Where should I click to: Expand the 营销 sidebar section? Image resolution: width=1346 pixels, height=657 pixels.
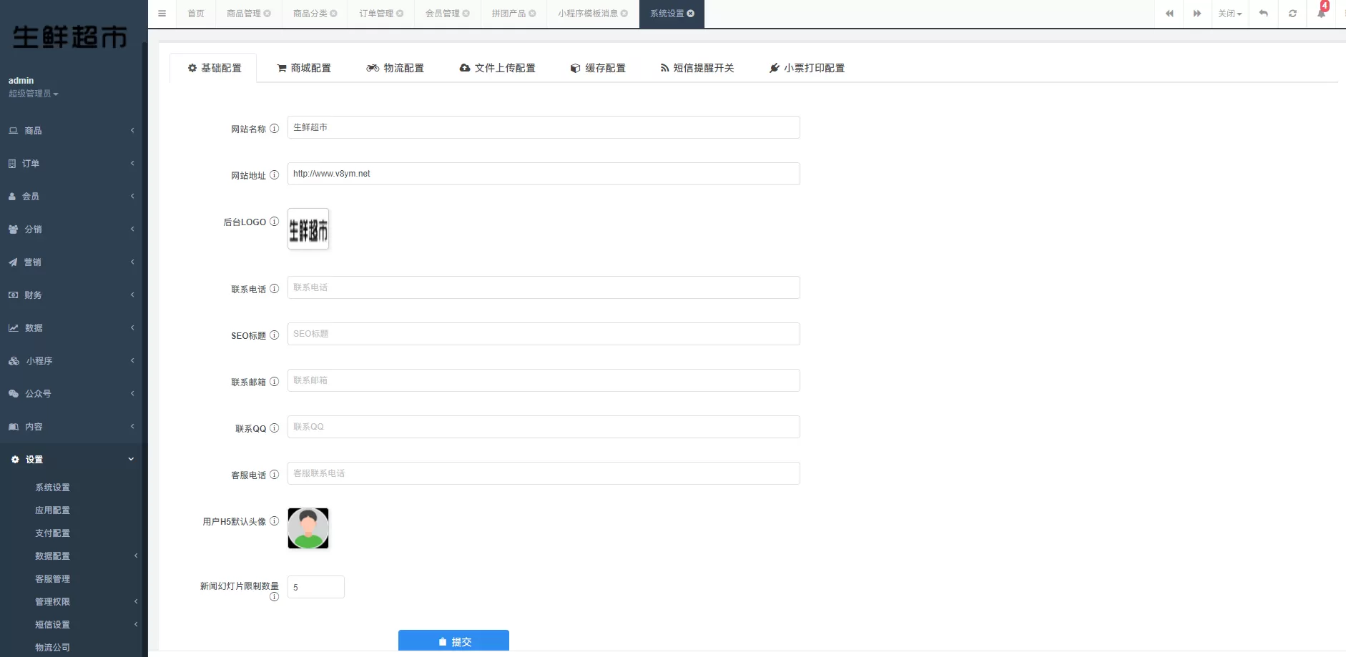[72, 262]
